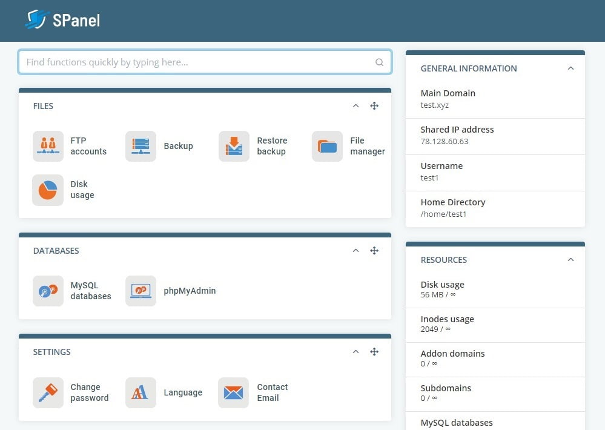This screenshot has width=605, height=430.
Task: Open the MySQL databases icon
Action: tap(48, 291)
